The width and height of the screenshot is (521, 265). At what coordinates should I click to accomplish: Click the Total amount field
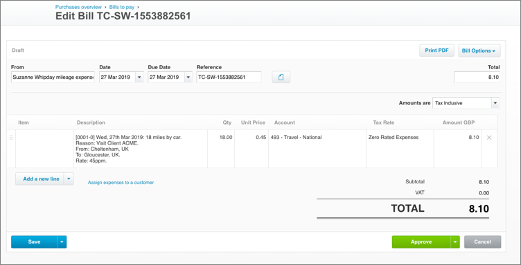click(x=477, y=77)
